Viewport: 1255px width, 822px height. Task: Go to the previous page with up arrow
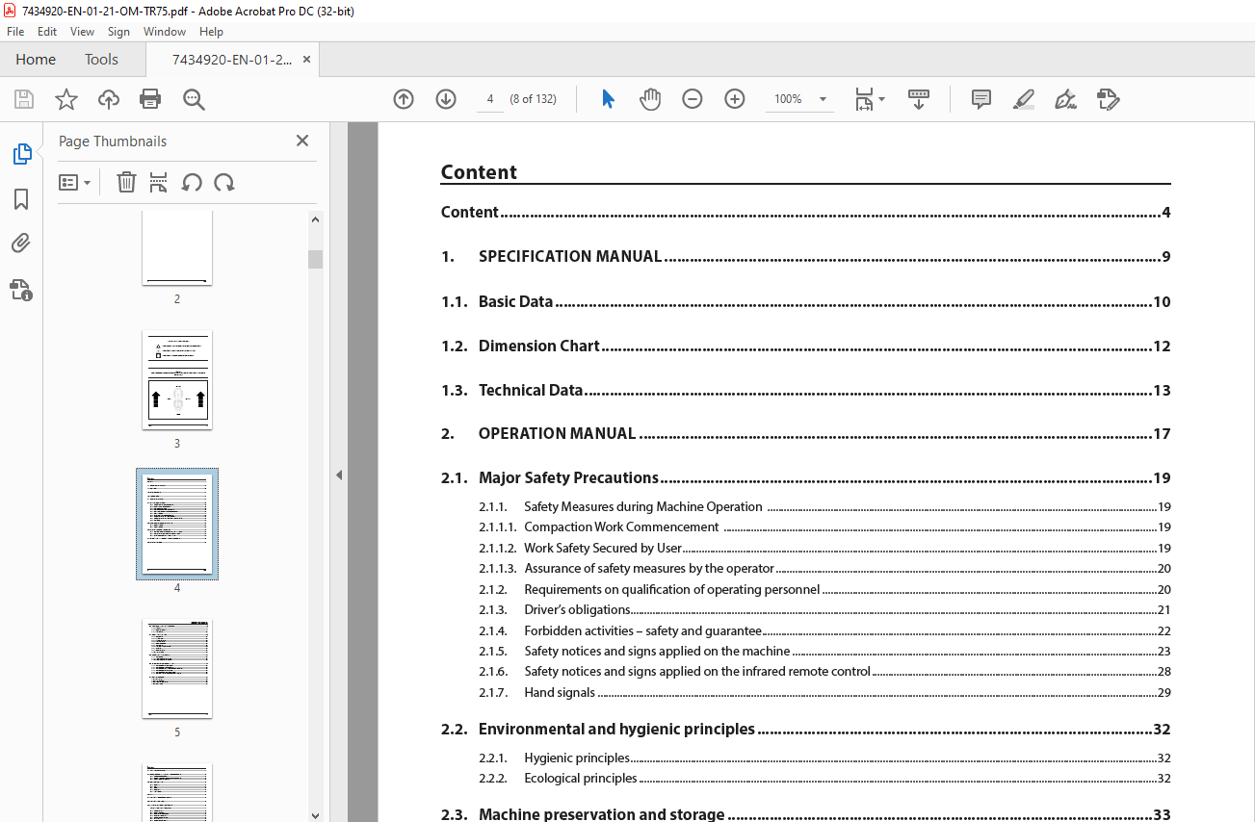tap(404, 99)
